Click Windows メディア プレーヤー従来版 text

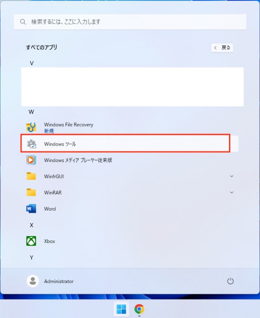pyautogui.click(x=78, y=160)
